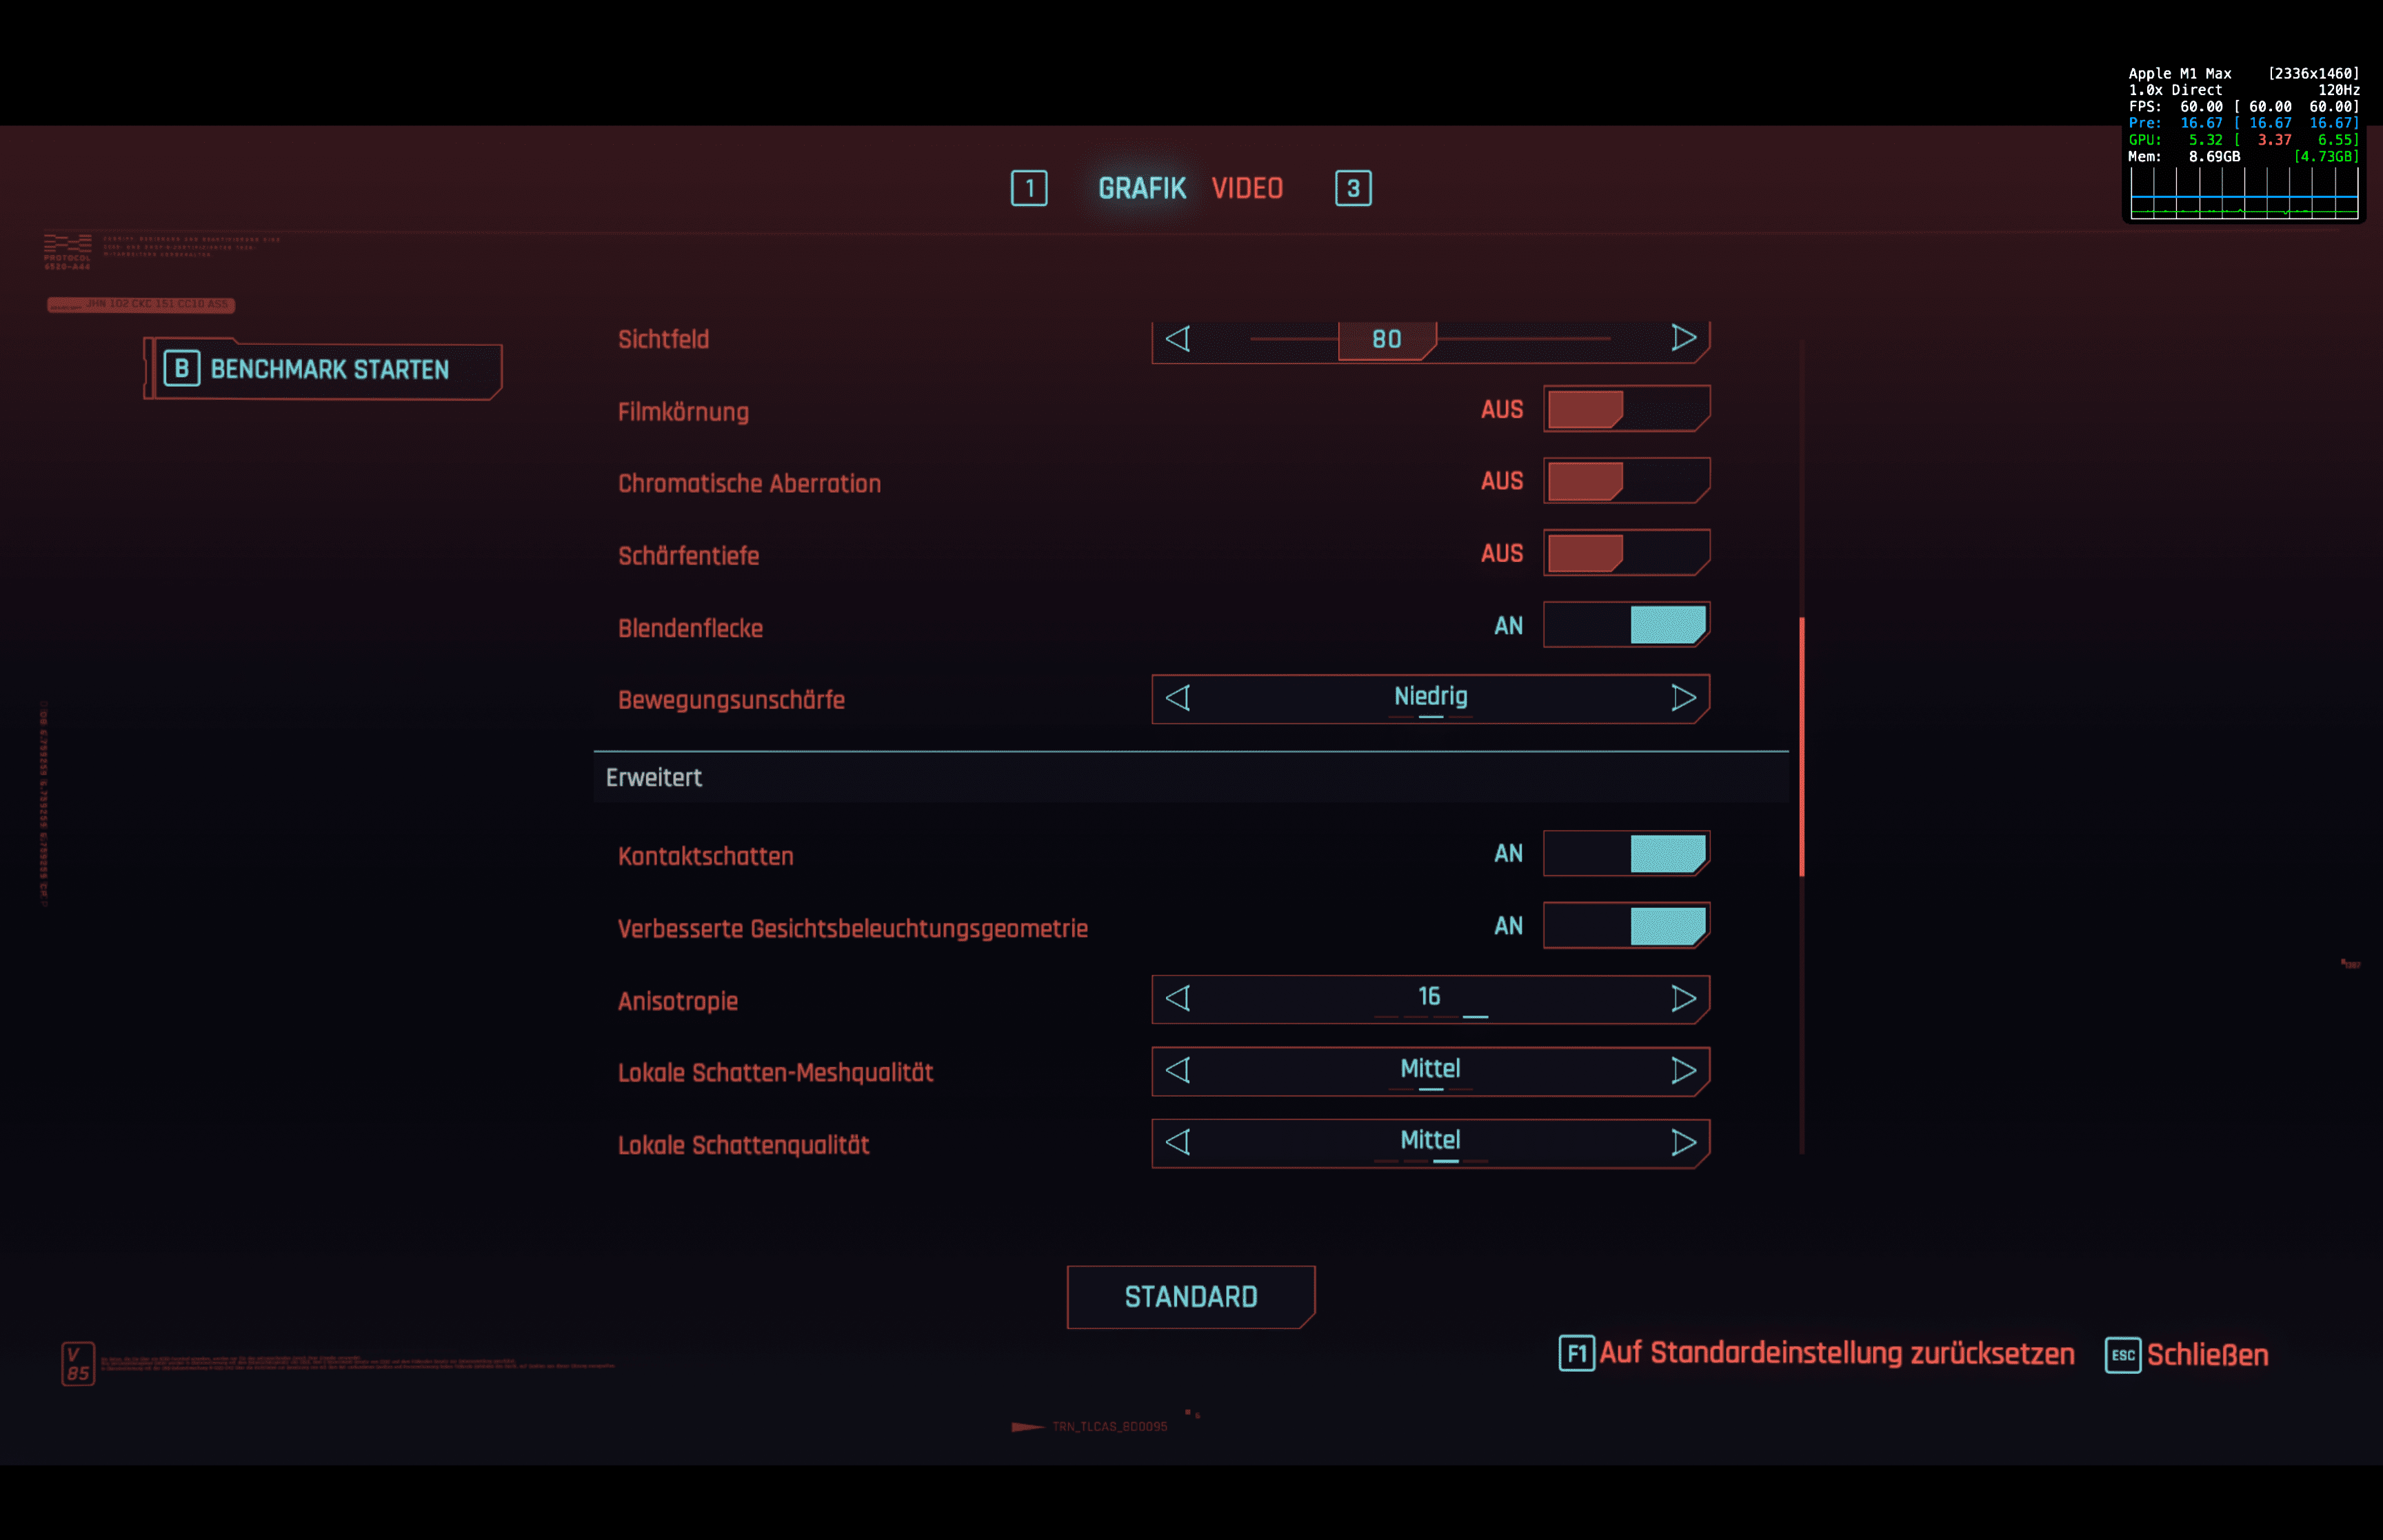Click the Anisotropie label
This screenshot has height=1540, width=2383.
tap(677, 1001)
